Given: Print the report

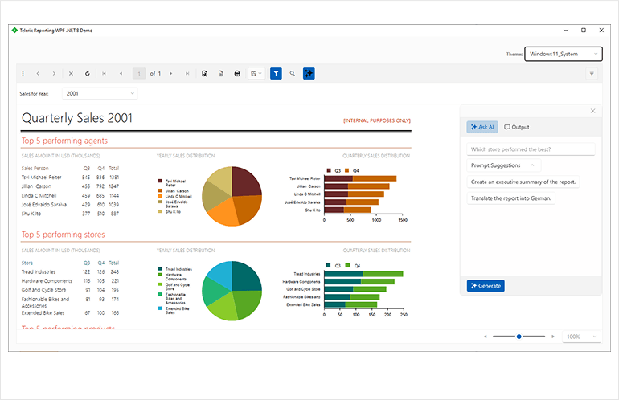Looking at the screenshot, I should click(x=237, y=73).
